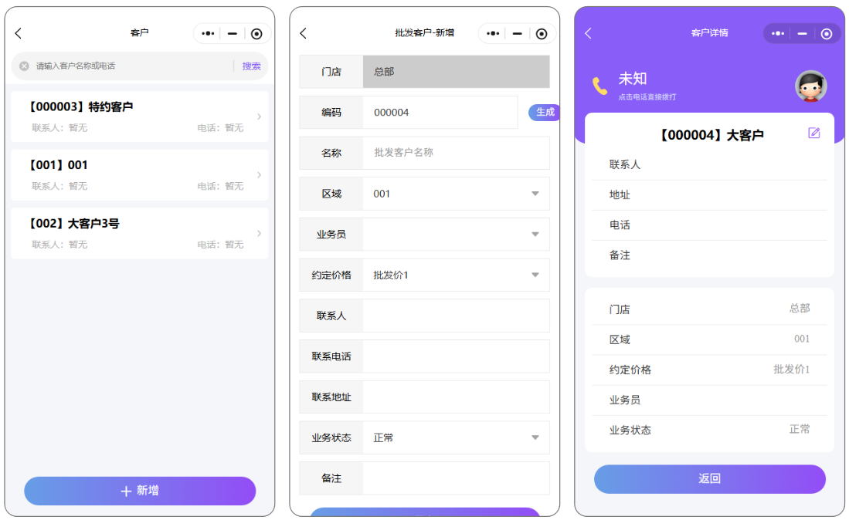
Task: Close the 客户 mini program via circle icon
Action: [256, 33]
